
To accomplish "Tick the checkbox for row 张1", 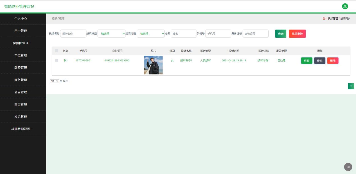I will click(57, 60).
